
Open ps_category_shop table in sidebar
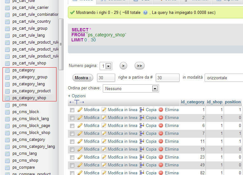click(x=29, y=98)
